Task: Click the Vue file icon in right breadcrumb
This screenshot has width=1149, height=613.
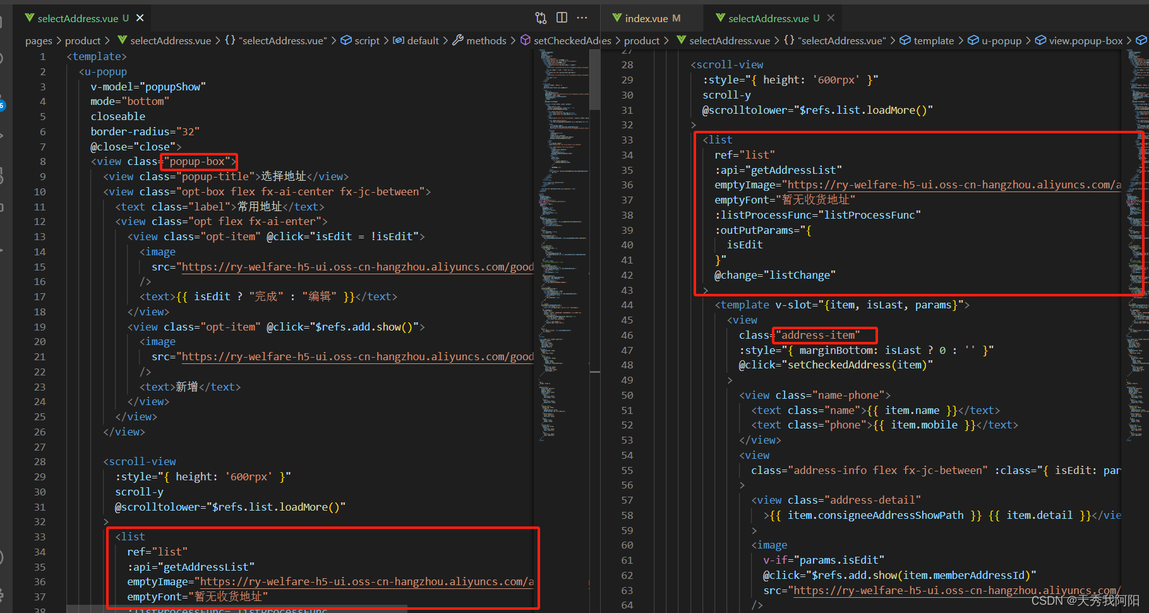Action: 681,40
